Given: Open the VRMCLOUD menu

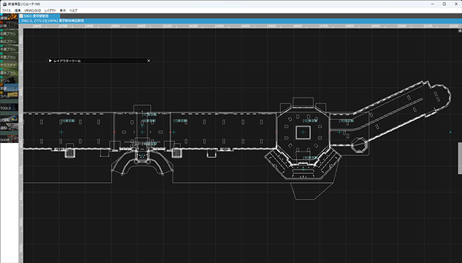Looking at the screenshot, I should coord(33,10).
